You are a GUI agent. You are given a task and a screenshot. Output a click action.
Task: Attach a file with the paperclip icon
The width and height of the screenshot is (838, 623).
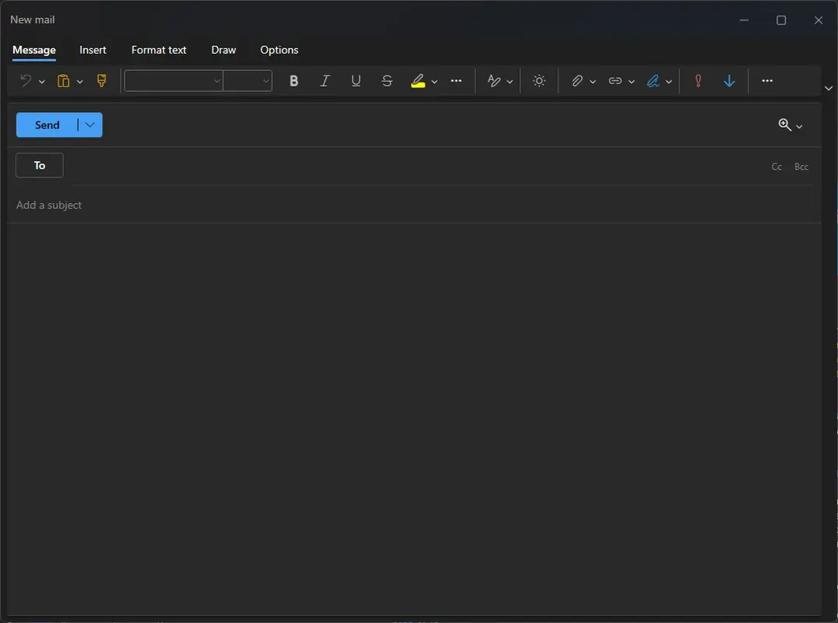point(577,80)
